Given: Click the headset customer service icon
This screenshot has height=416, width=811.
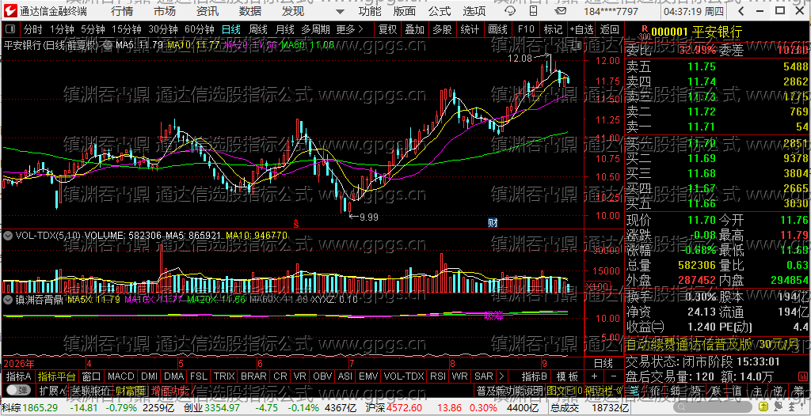Looking at the screenshot, I should click(509, 11).
